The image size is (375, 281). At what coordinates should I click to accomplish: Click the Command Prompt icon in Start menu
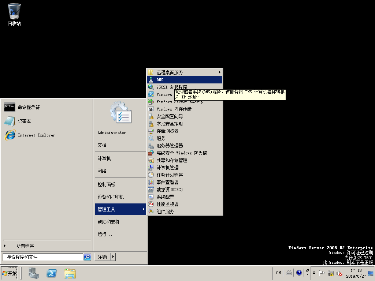[10, 107]
